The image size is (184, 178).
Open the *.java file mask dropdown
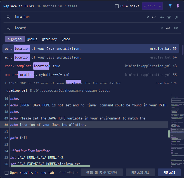pyautogui.click(x=152, y=6)
